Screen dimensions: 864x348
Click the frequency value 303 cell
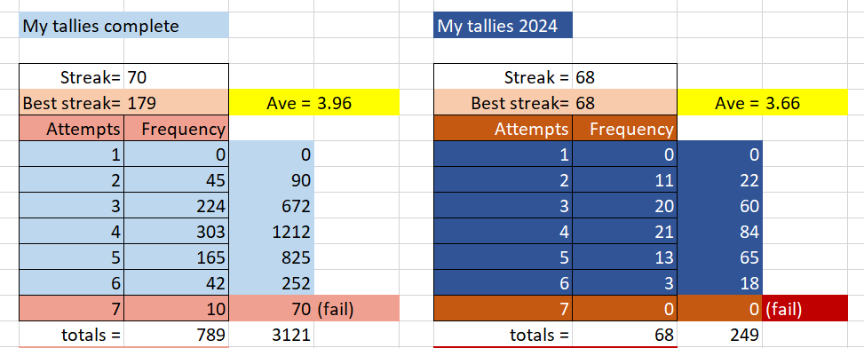click(177, 232)
